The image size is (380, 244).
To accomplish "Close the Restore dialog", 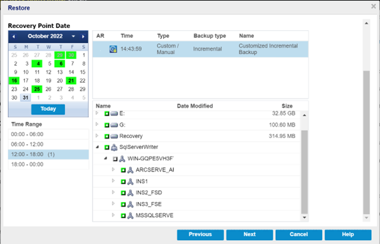I will point(373,6).
